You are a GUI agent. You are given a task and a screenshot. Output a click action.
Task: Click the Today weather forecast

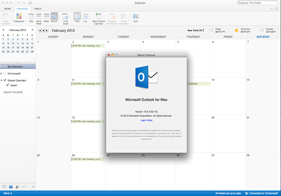click(x=217, y=31)
